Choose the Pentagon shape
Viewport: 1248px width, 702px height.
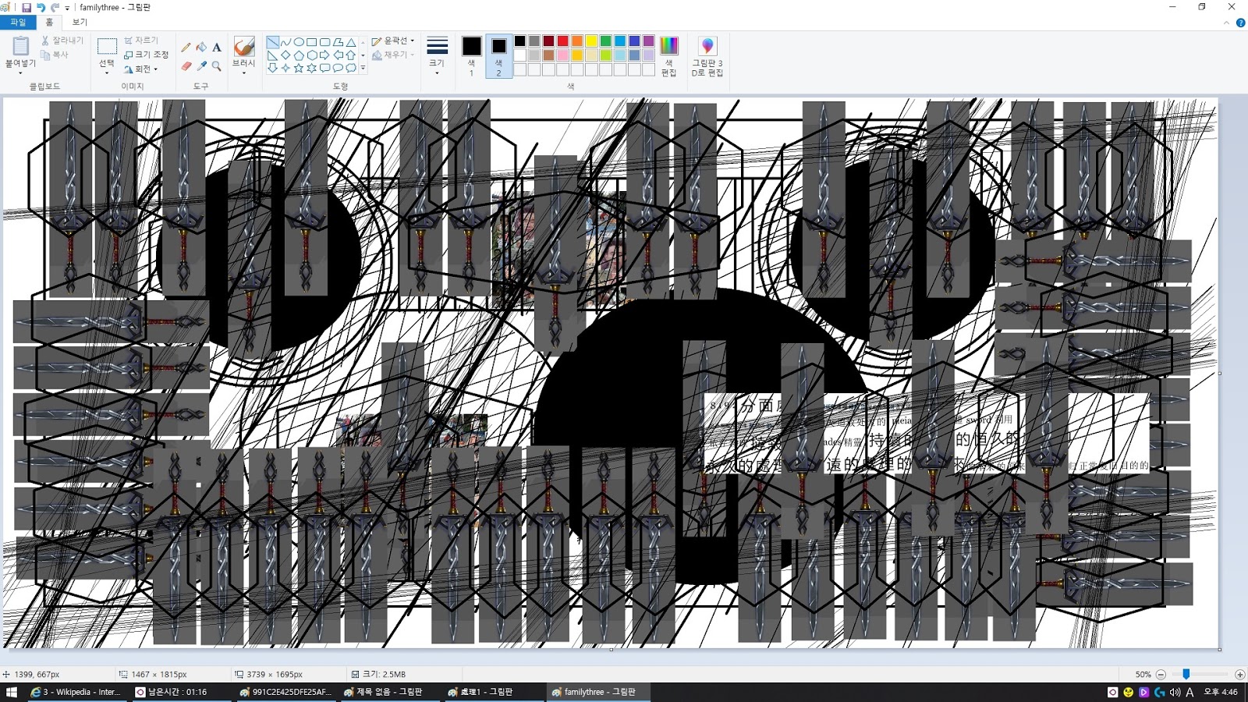click(299, 55)
